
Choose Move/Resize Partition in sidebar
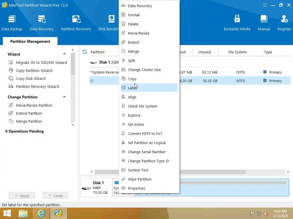[30, 106]
